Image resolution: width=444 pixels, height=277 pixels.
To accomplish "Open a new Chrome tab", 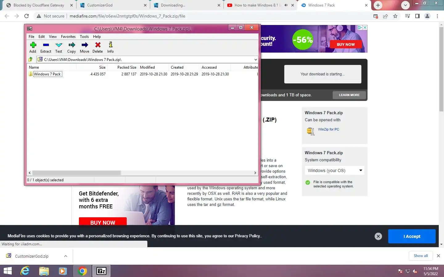I will coord(378,5).
